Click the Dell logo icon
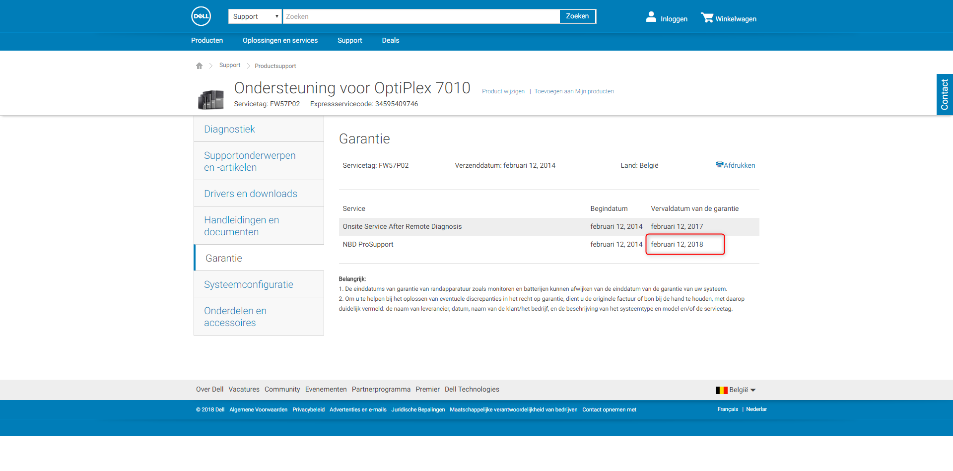 (201, 16)
